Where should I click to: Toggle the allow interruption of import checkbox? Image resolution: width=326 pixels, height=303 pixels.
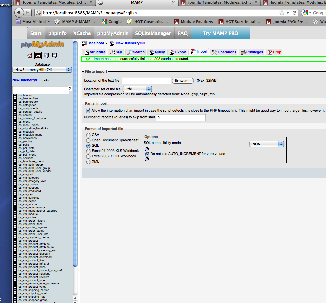click(x=88, y=111)
